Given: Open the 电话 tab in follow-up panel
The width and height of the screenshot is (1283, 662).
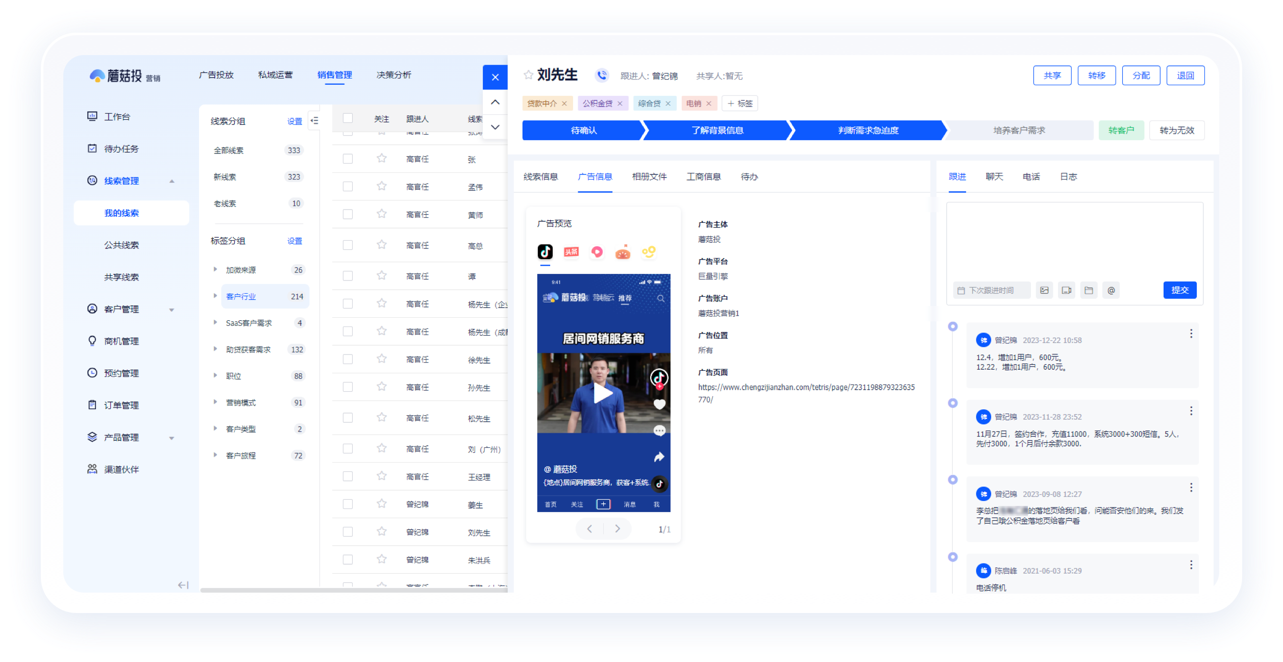Looking at the screenshot, I should tap(1031, 176).
